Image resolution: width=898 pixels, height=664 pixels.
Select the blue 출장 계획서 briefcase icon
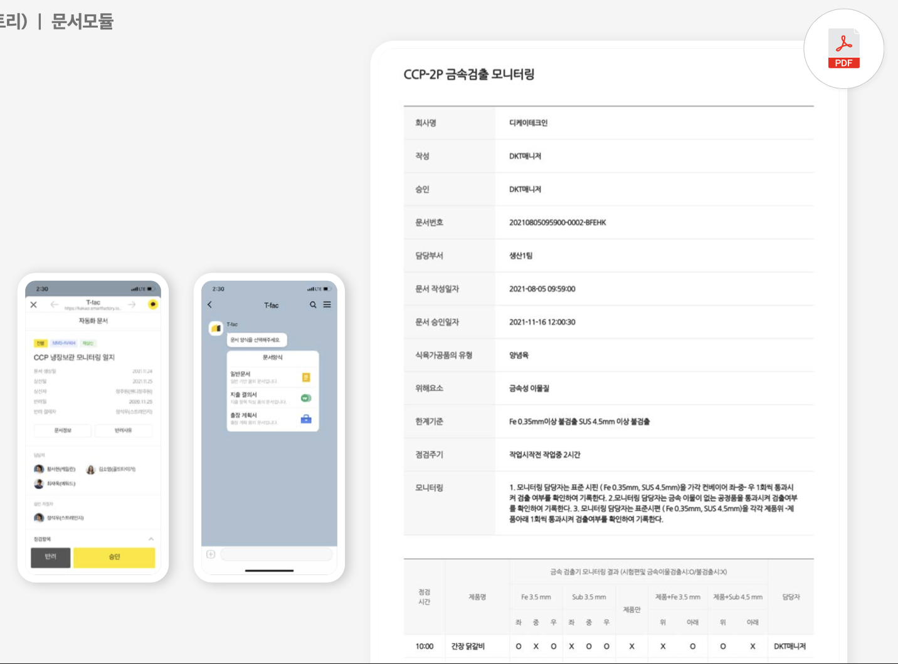(306, 419)
